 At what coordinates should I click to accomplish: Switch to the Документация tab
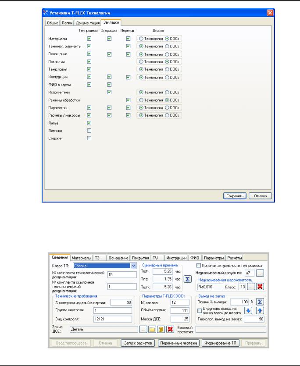click(88, 23)
